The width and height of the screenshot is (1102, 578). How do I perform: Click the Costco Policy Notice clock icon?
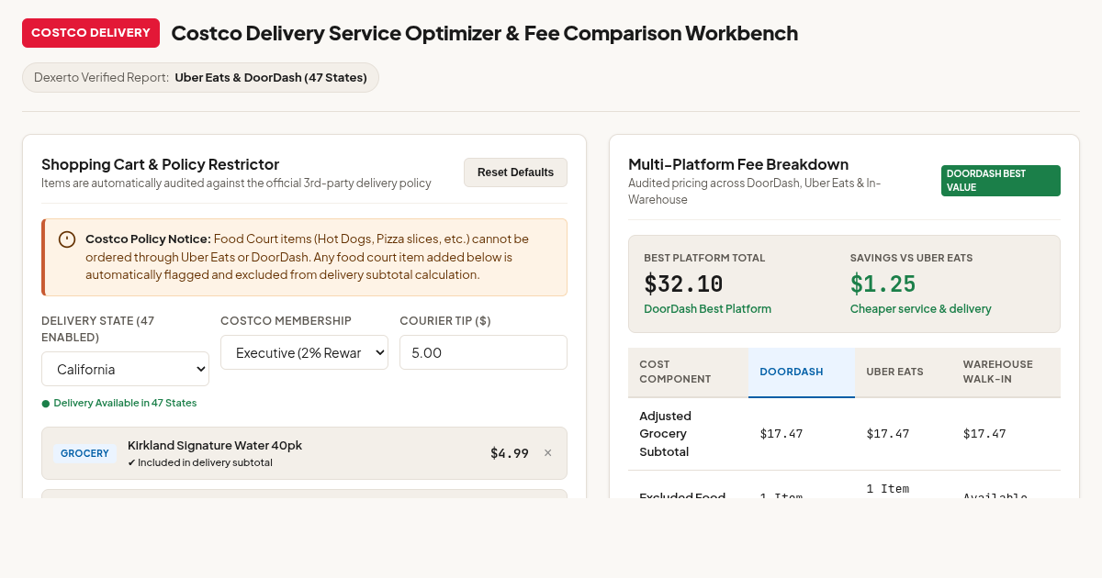(x=67, y=239)
